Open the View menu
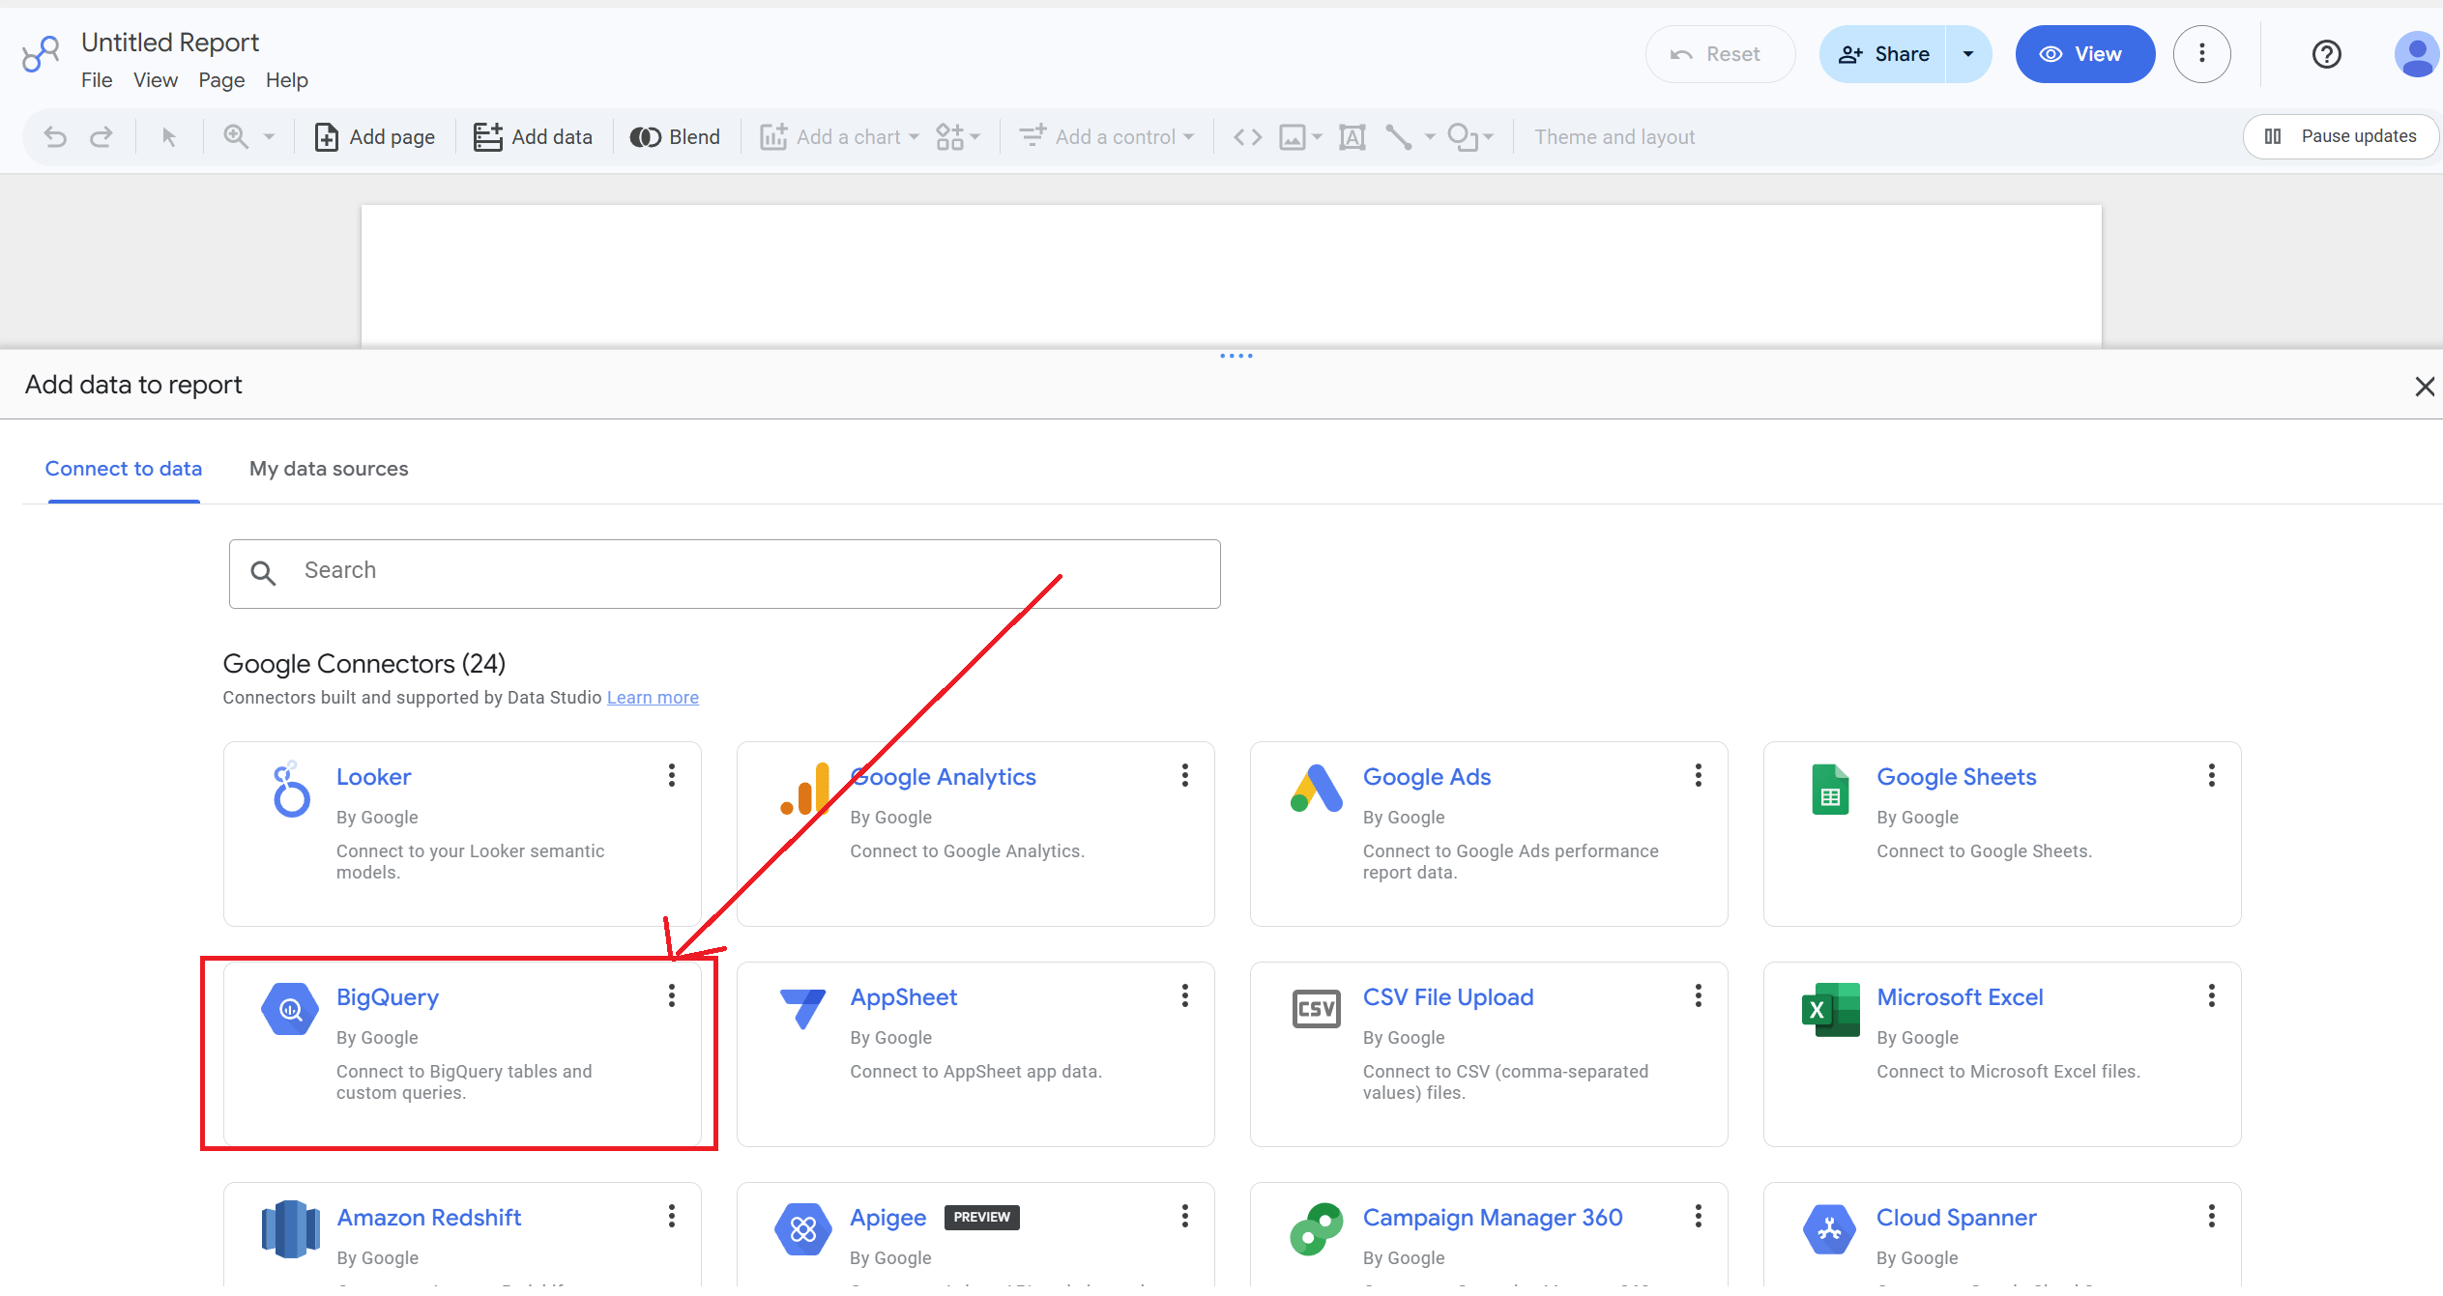Viewport: 2443px width, 1296px height. click(156, 80)
